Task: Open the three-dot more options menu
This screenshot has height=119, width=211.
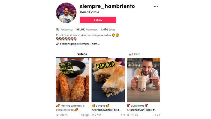Action: tap(156, 6)
